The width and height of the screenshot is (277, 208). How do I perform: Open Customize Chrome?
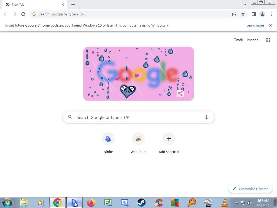coord(250,189)
